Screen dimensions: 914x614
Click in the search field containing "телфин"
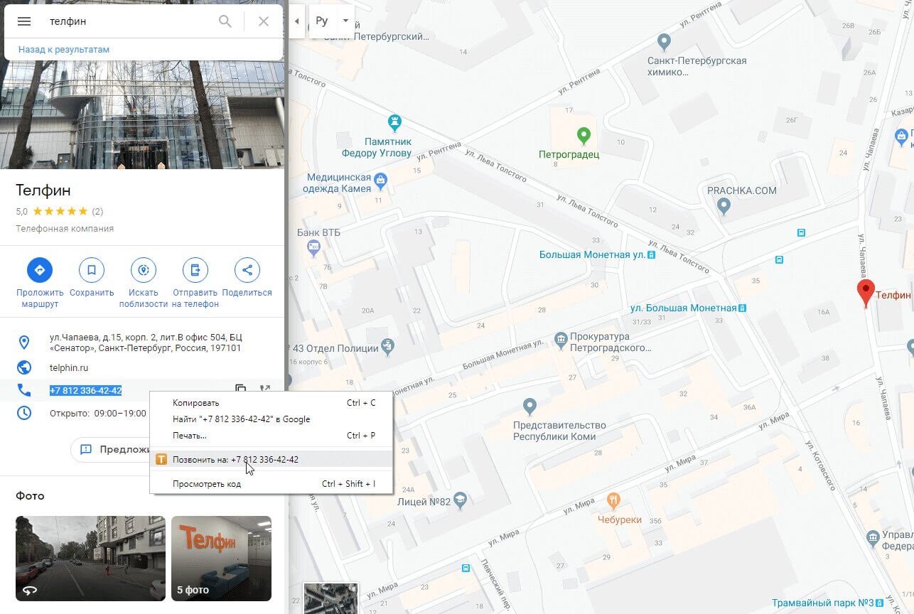pos(128,21)
